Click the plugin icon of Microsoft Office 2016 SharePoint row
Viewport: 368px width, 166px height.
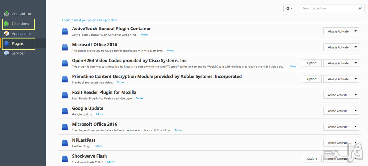(65, 127)
